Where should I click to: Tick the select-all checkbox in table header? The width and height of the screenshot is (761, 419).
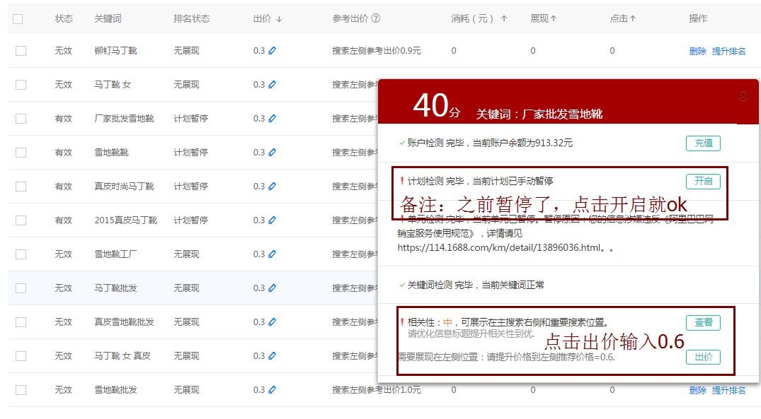(18, 19)
